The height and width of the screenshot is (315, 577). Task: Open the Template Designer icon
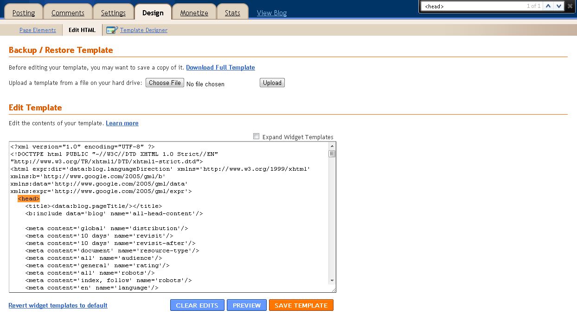click(112, 30)
